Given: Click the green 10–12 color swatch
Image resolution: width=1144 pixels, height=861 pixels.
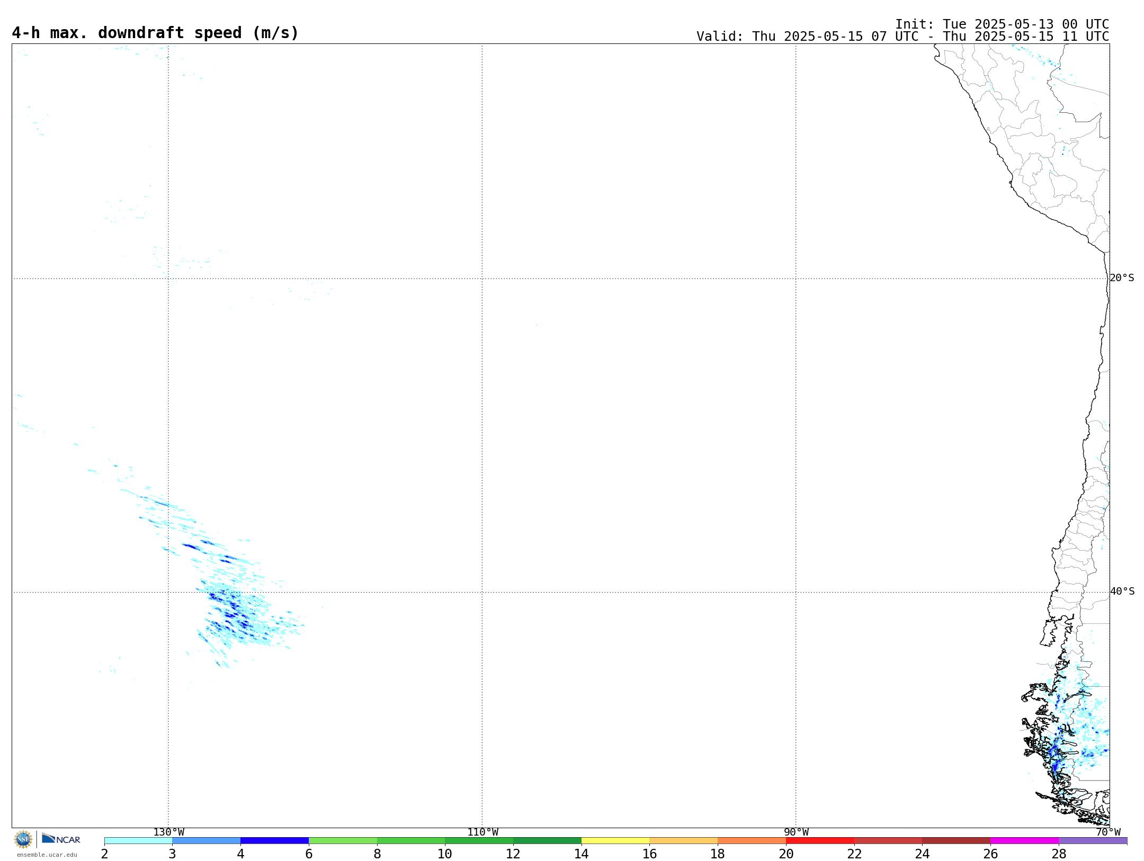Looking at the screenshot, I should [479, 841].
